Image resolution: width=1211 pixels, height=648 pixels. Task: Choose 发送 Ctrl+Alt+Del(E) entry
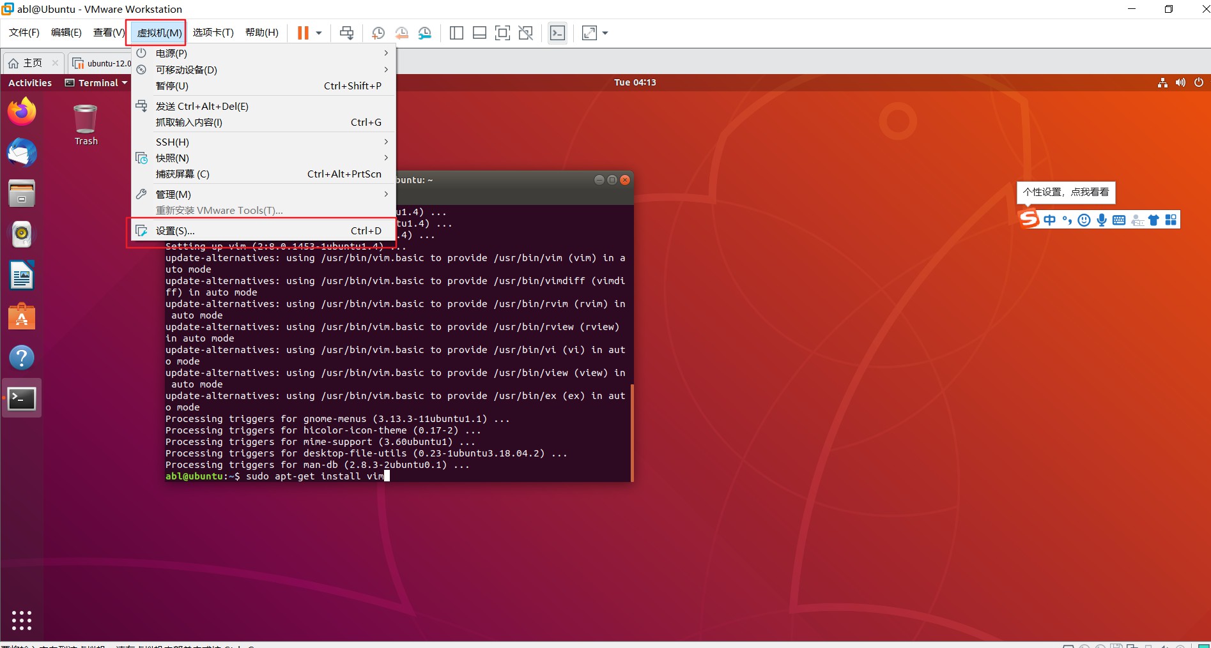tap(263, 106)
